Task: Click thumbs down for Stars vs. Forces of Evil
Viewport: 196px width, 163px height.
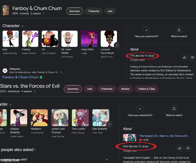Action: [x=188, y=148]
